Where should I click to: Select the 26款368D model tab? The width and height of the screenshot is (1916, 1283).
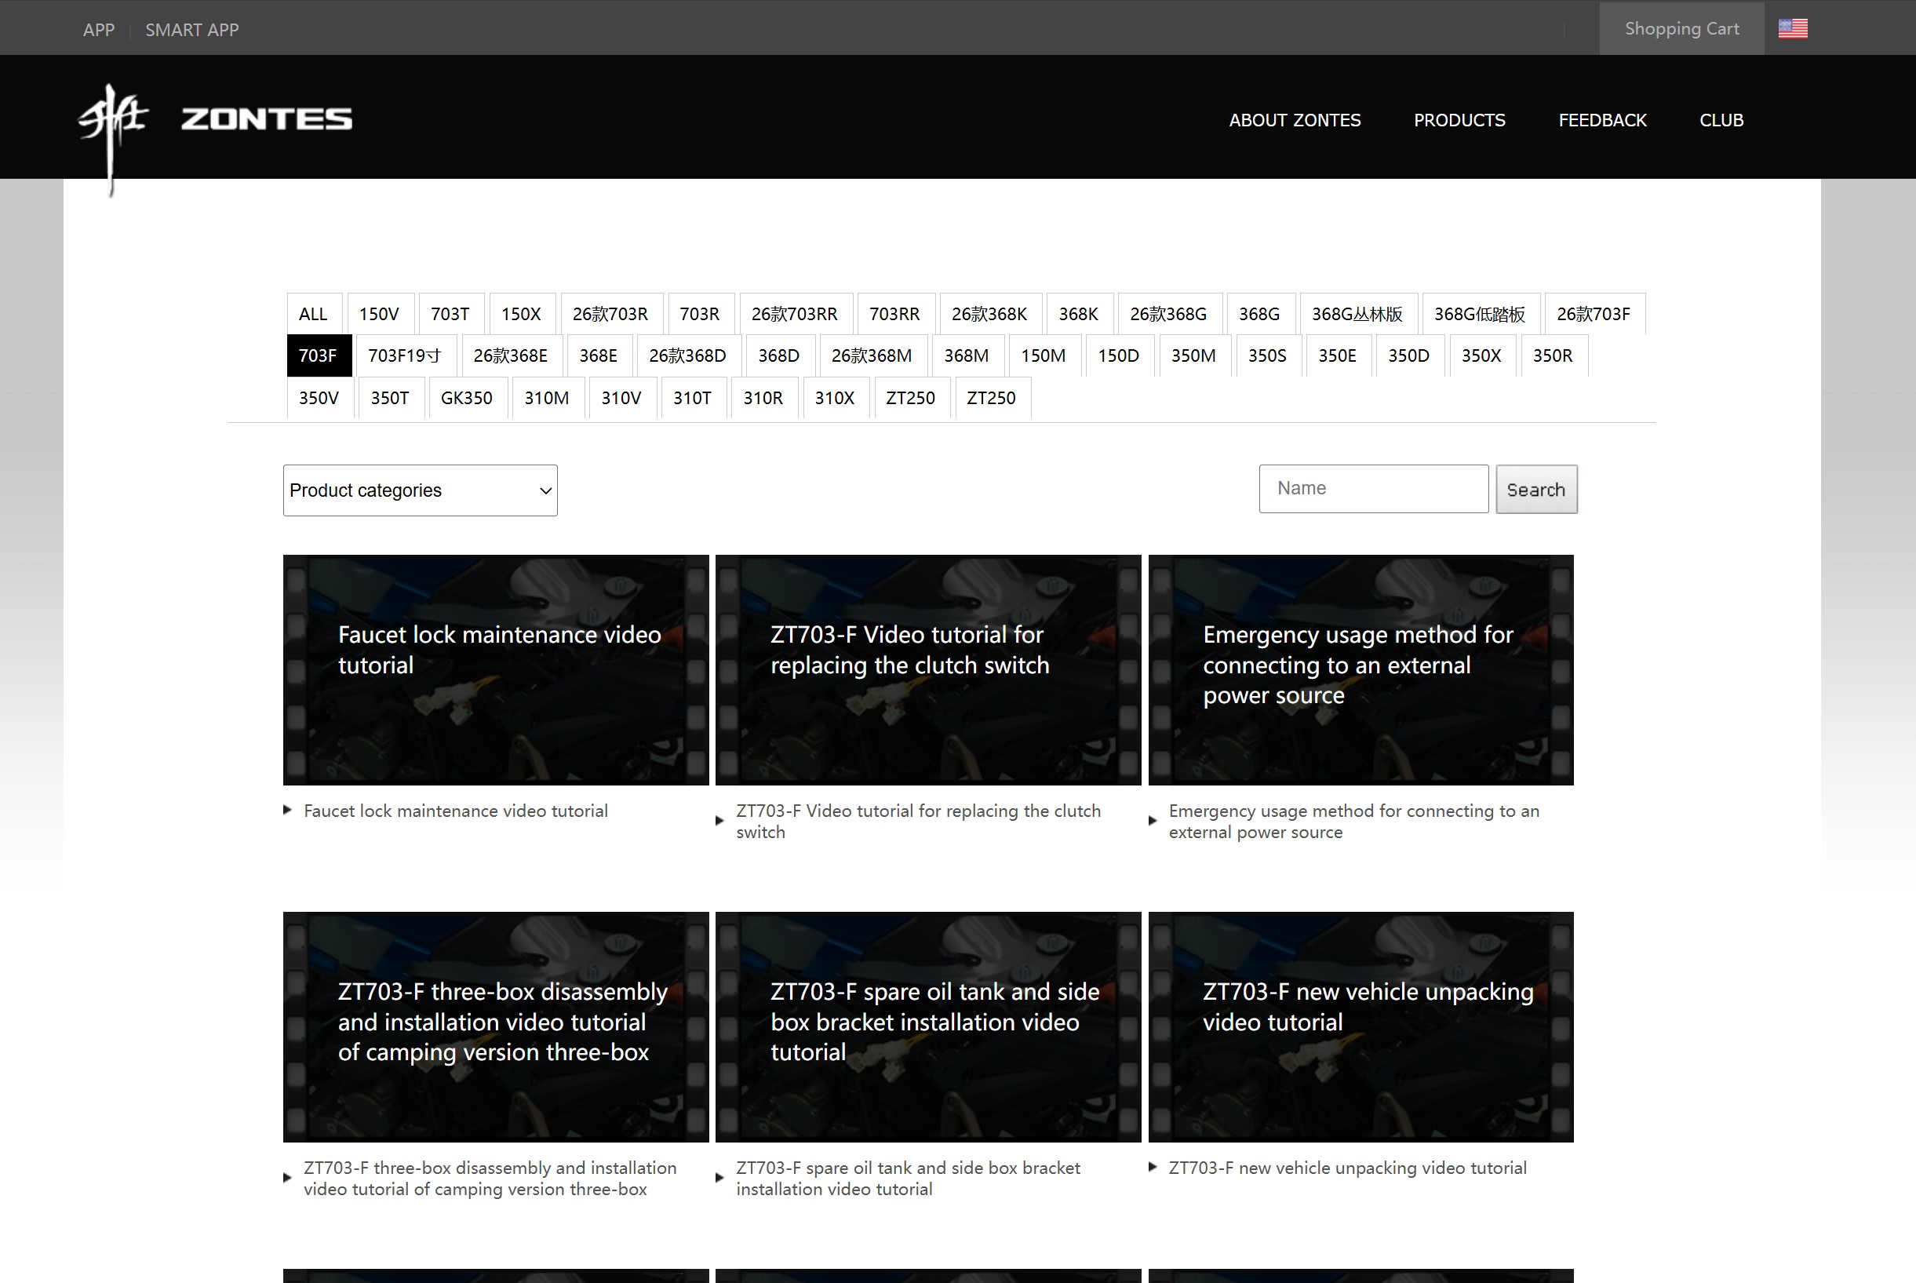tap(688, 355)
